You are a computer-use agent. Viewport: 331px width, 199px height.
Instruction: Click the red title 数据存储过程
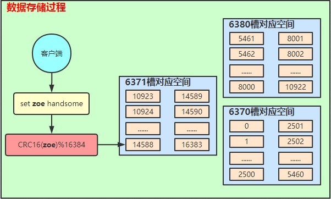coord(36,7)
